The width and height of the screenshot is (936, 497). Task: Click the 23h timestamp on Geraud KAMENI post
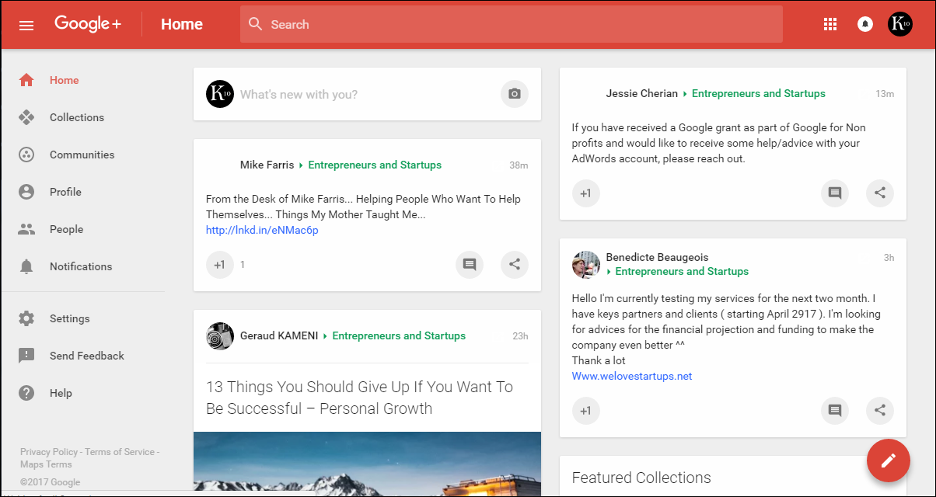click(520, 336)
